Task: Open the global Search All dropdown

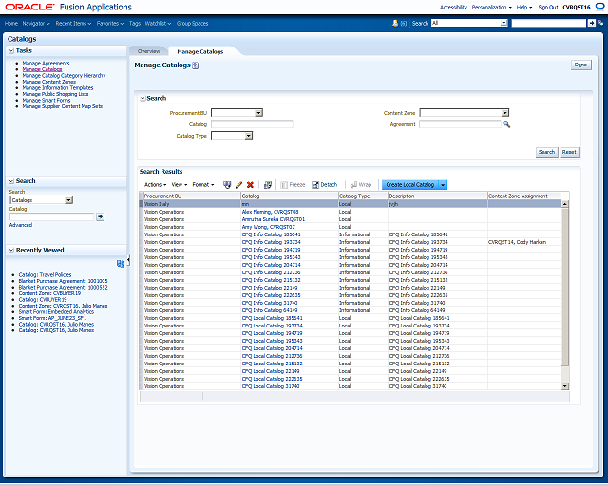Action: (x=503, y=23)
